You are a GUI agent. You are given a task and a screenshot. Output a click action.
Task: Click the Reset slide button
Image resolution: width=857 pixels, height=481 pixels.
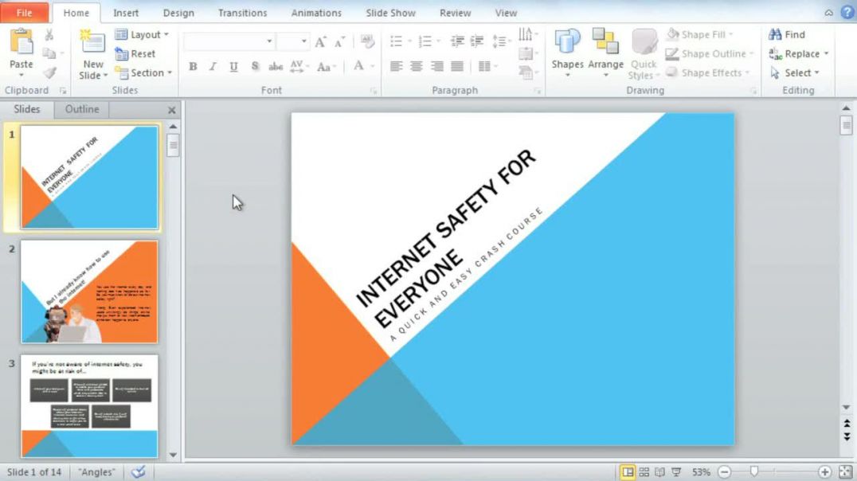(135, 53)
